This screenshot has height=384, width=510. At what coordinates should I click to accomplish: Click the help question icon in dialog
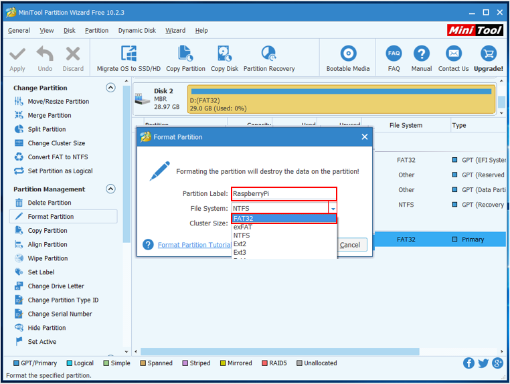point(148,244)
